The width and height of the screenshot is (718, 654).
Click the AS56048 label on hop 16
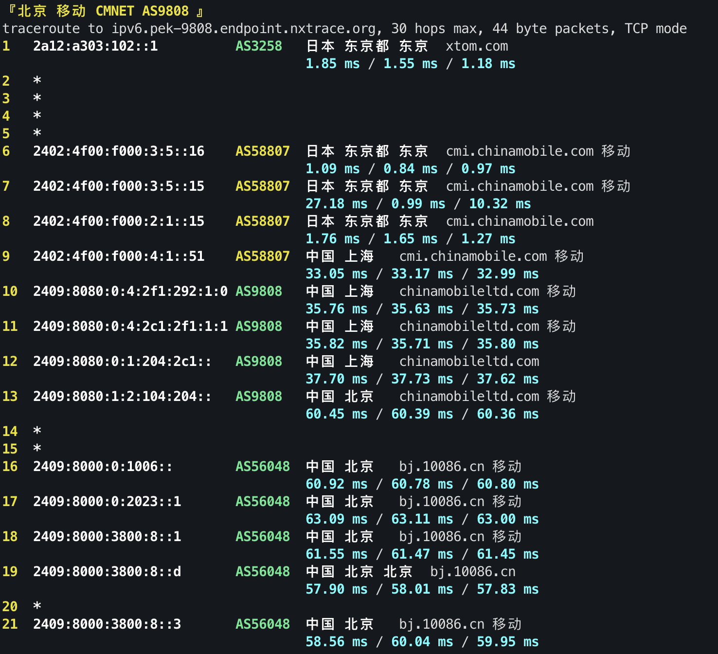[263, 467]
